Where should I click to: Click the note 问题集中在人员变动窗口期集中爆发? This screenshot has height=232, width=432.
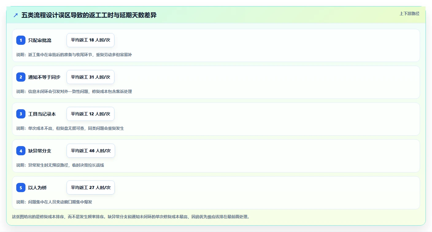tap(54, 202)
